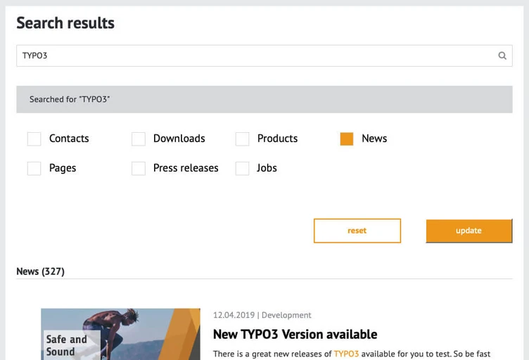Check the Contacts filter checkbox

click(x=34, y=139)
